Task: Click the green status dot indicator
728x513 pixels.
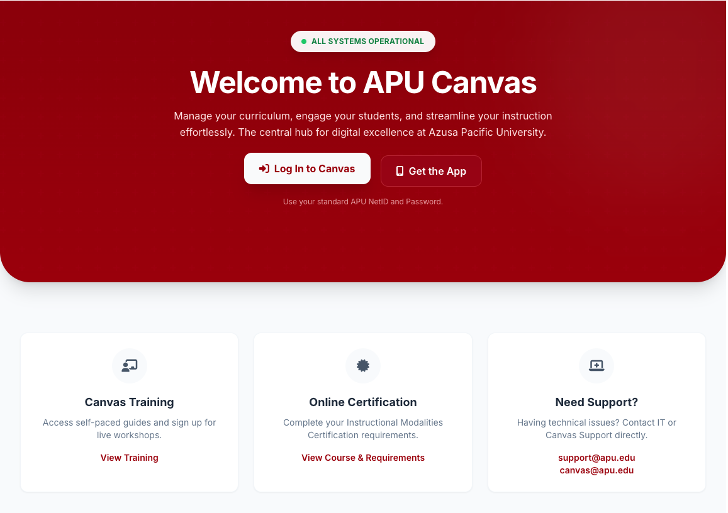Action: 304,41
